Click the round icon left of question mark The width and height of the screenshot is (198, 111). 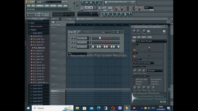click(125, 14)
